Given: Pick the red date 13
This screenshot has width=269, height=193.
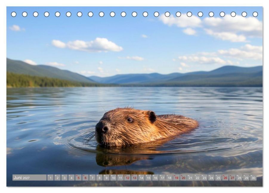Looking at the screenshot, I should 134,178.
